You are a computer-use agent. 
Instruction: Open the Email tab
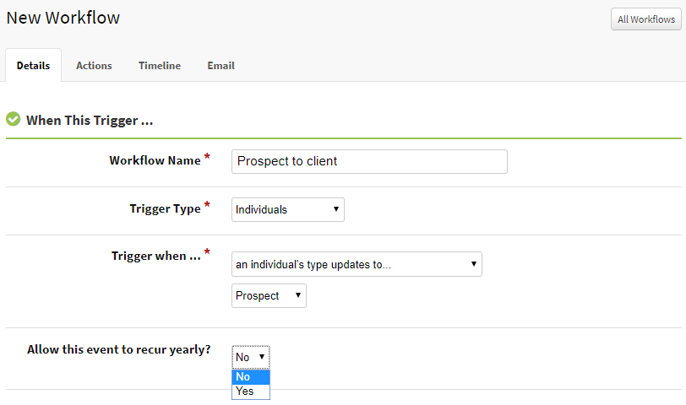point(221,66)
